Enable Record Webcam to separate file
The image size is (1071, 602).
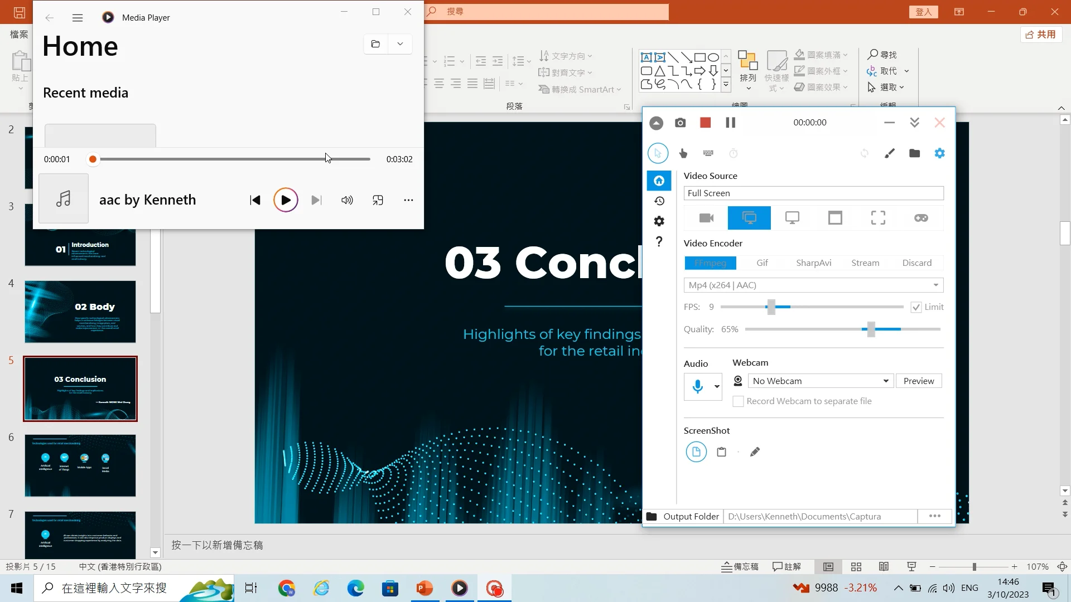(738, 401)
